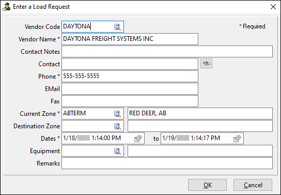Click the '* Required' note
Screen dimensions: 281x195
click(252, 26)
